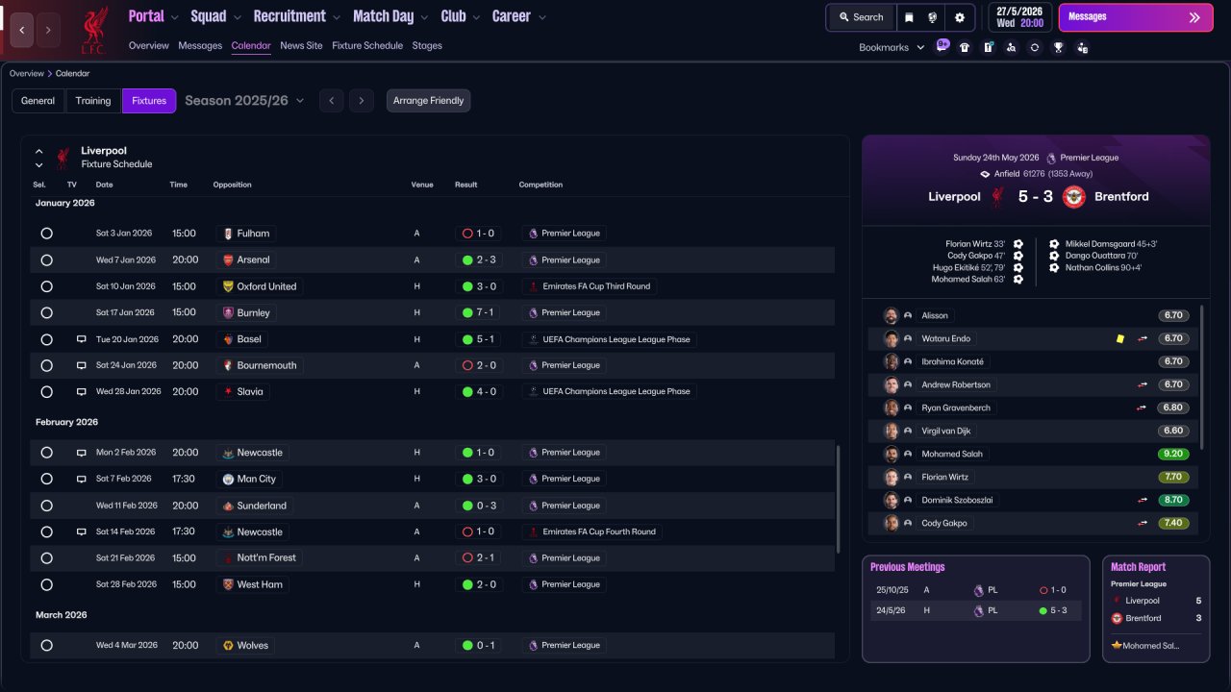1231x692 pixels.
Task: Go back with the left navigation arrow
Action: click(x=22, y=30)
